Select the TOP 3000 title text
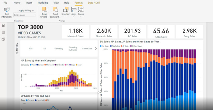Screen dimensions: 213x110 pyautogui.click(x=30, y=27)
